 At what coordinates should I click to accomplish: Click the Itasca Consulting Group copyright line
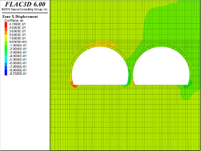[x=25, y=9]
